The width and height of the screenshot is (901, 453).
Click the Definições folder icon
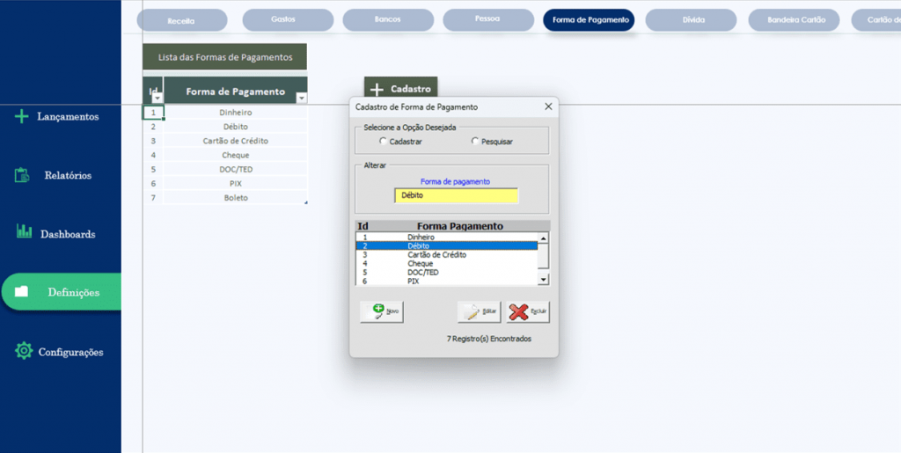point(21,292)
